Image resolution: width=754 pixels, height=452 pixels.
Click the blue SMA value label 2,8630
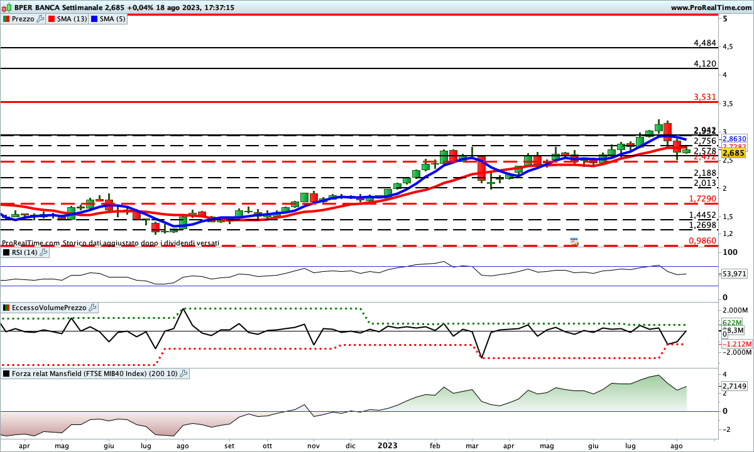click(734, 139)
